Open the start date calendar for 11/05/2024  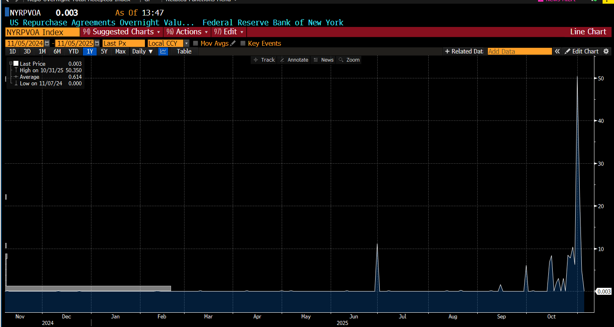pos(47,43)
